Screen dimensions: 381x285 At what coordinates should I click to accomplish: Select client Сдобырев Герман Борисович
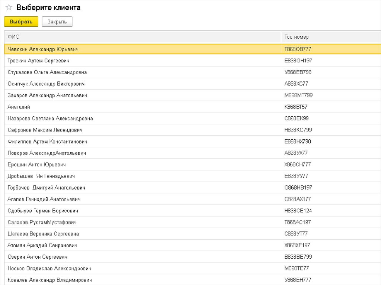pos(43,211)
